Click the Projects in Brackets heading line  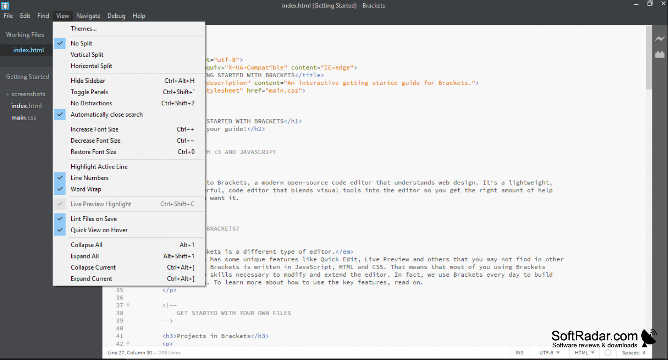(x=215, y=336)
